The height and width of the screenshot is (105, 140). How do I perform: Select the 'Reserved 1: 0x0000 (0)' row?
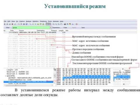pos(17,72)
